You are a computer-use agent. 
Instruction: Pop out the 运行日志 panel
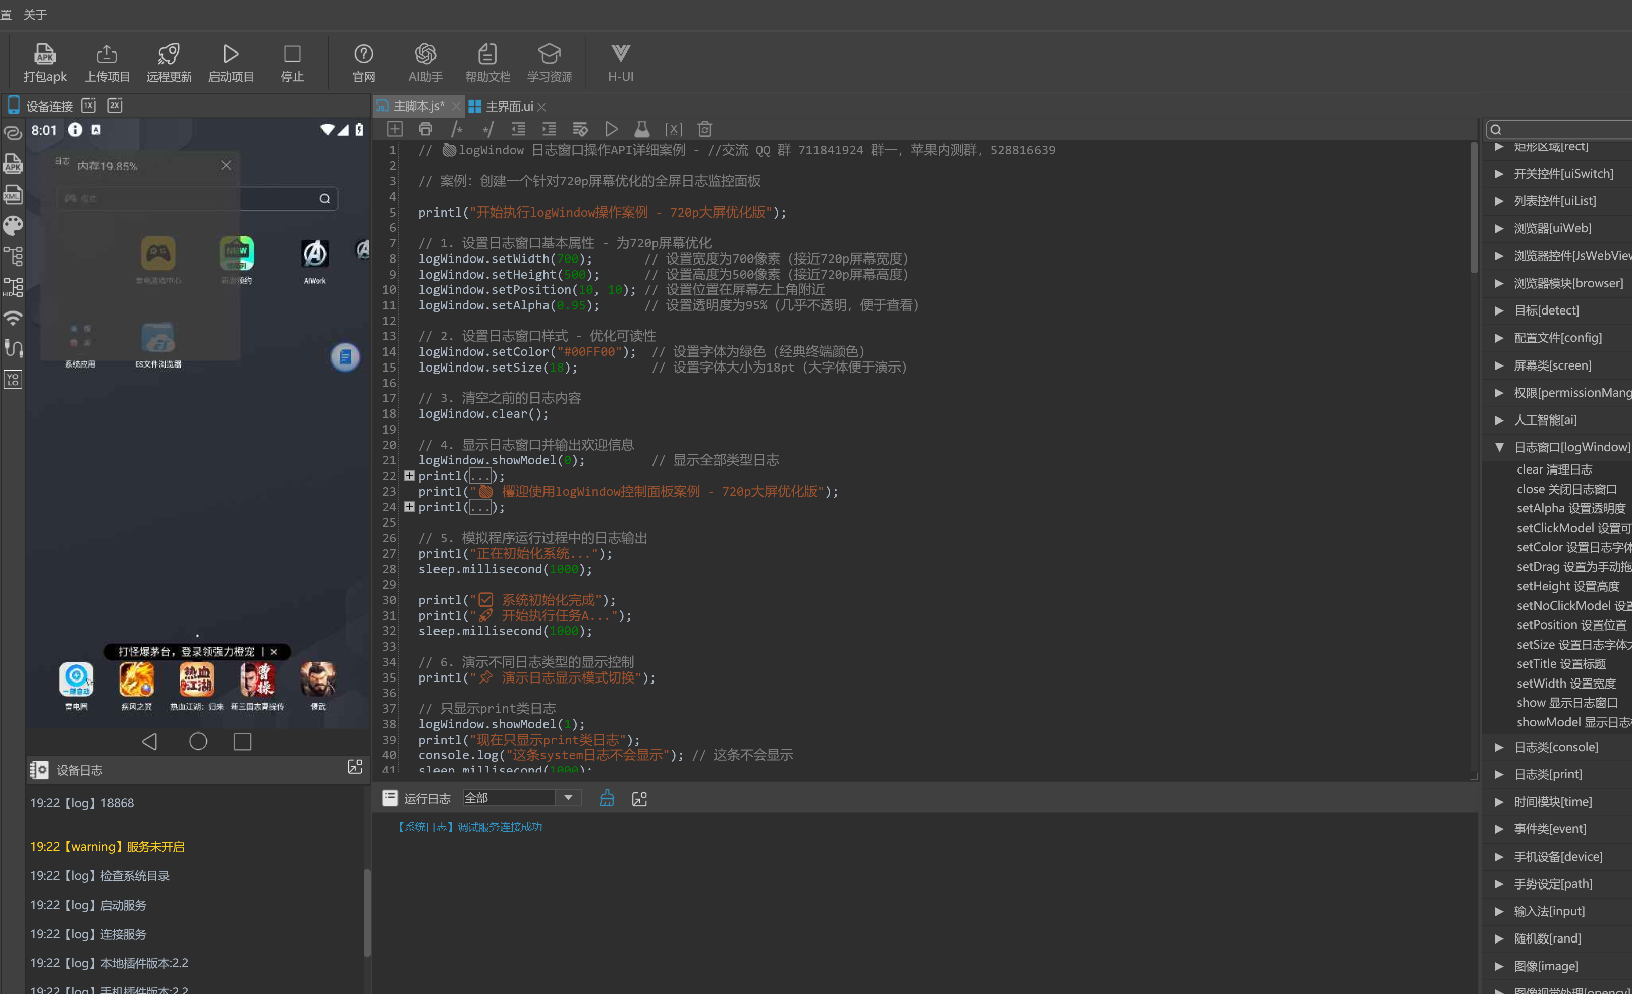[x=639, y=799]
